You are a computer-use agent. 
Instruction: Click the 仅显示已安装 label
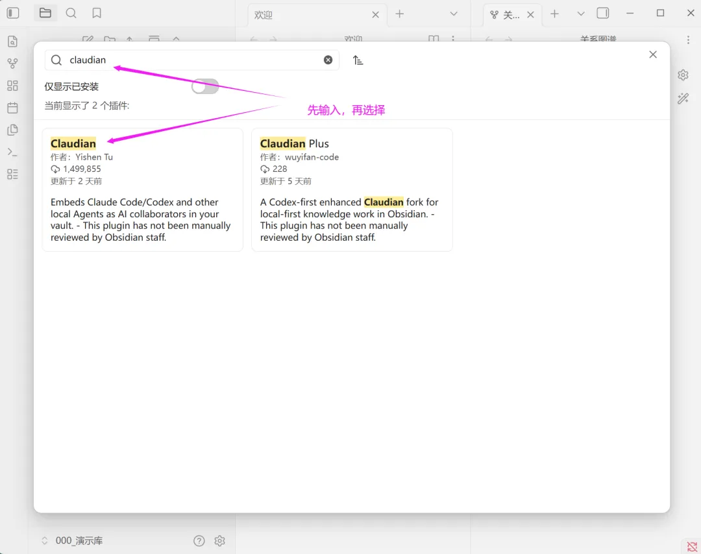pyautogui.click(x=71, y=87)
